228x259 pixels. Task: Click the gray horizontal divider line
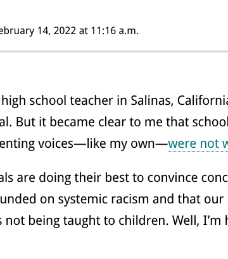coord(114,51)
